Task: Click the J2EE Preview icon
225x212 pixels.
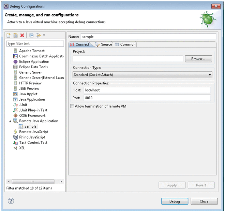Action: (x=15, y=88)
